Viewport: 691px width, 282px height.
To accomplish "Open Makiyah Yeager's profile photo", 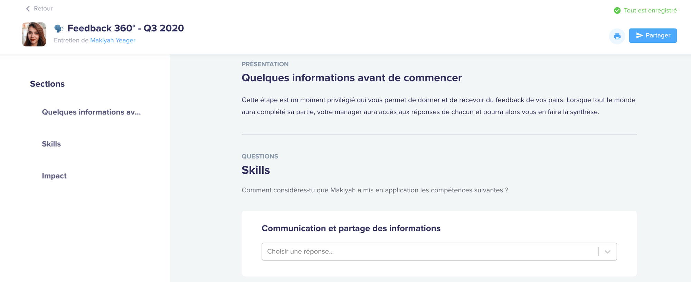I will pyautogui.click(x=34, y=34).
